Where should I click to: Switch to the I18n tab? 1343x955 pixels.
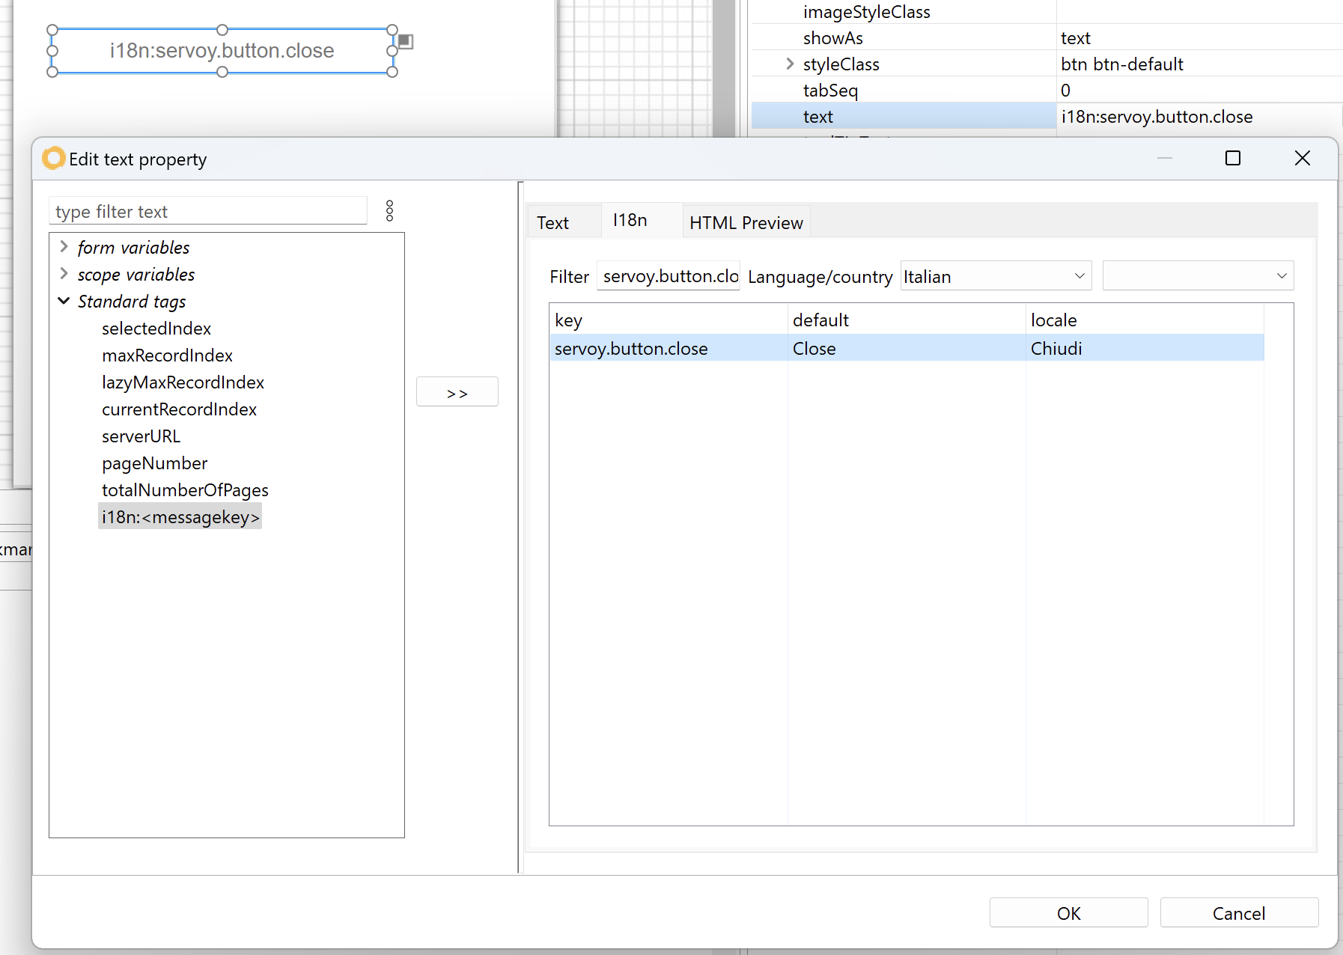tap(642, 220)
